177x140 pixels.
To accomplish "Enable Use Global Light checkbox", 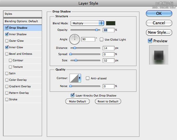I will (101, 40).
